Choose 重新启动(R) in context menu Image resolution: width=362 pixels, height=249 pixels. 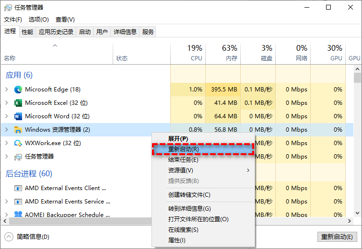[x=203, y=149]
